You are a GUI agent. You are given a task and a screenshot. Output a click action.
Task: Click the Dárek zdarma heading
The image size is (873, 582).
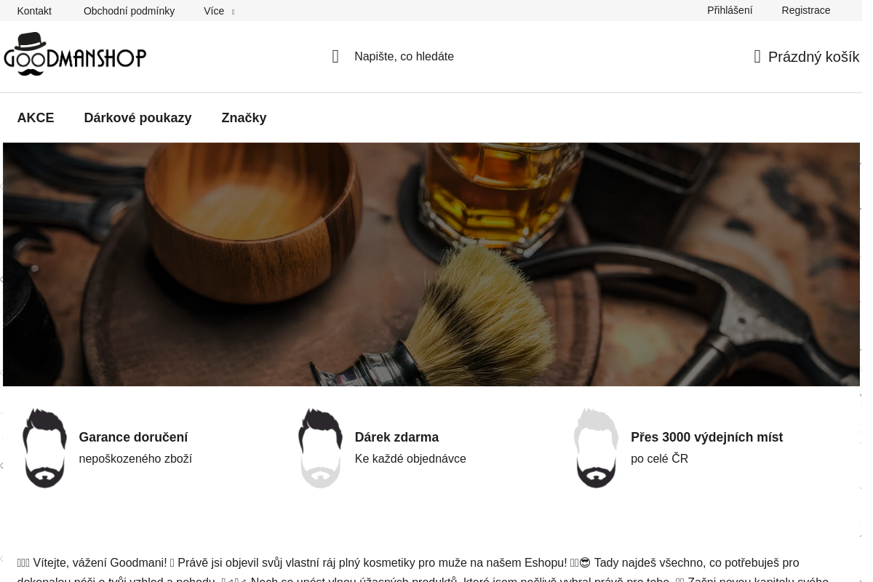[x=396, y=437]
